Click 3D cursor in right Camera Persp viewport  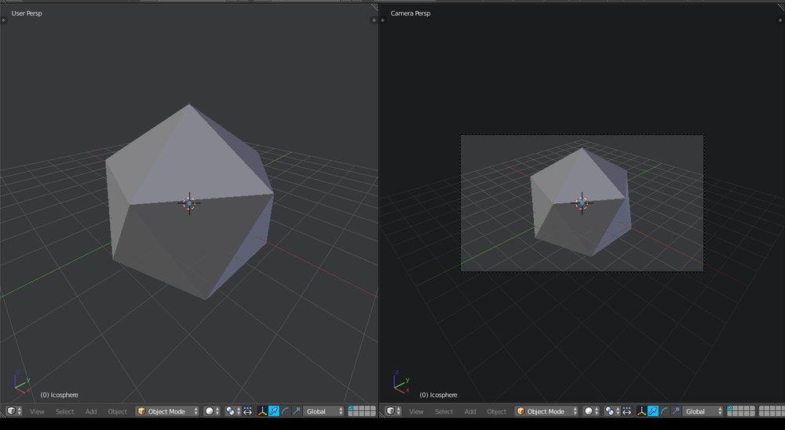click(582, 202)
